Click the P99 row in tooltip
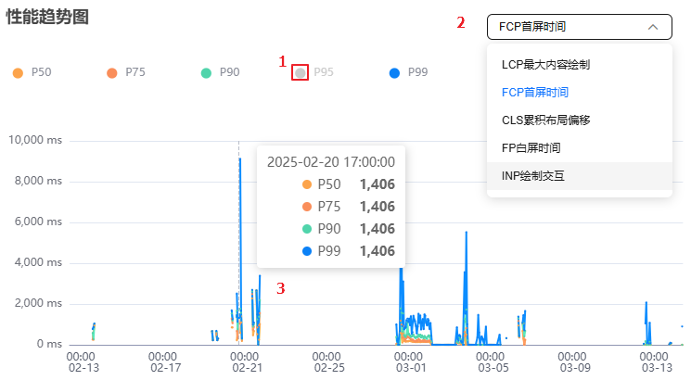Image resolution: width=691 pixels, height=380 pixels. [348, 251]
